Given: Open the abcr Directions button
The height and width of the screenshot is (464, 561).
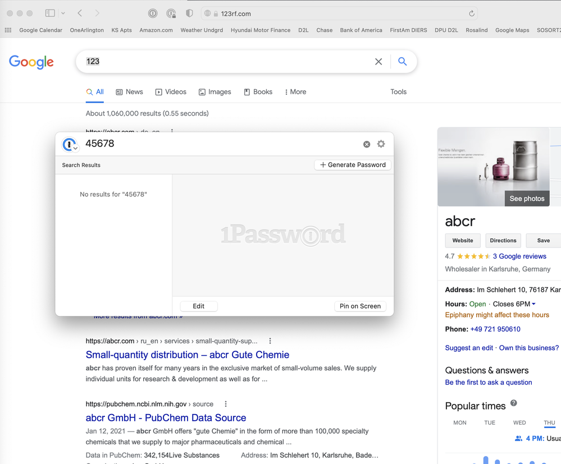Looking at the screenshot, I should point(503,241).
